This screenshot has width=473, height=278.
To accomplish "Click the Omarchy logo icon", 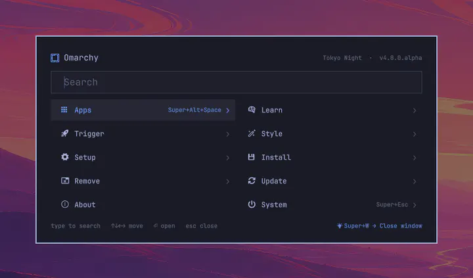I will coord(55,58).
